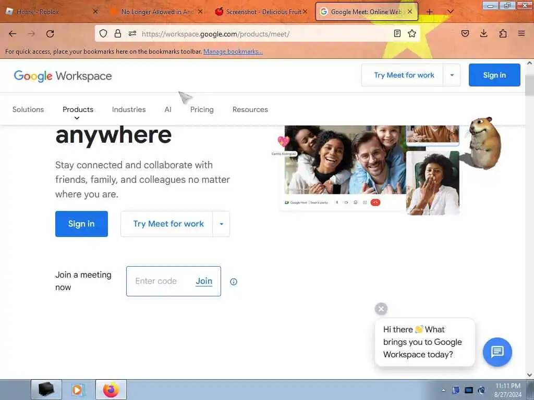Select the Google Meet tab

(x=367, y=11)
